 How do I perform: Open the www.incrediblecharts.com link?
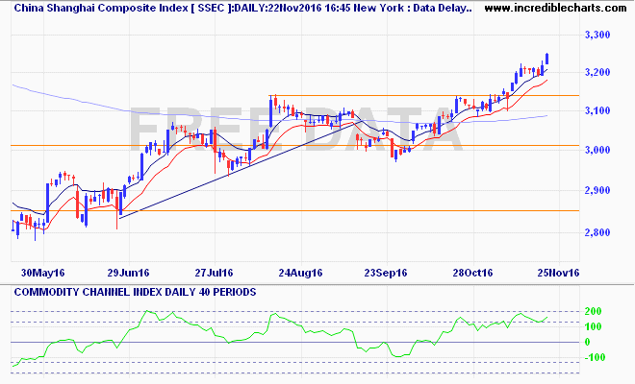tap(552, 8)
